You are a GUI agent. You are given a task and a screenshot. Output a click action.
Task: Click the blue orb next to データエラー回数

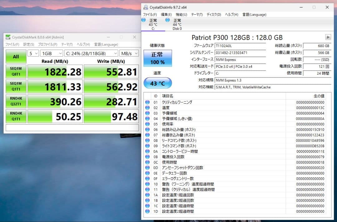coord(147,173)
